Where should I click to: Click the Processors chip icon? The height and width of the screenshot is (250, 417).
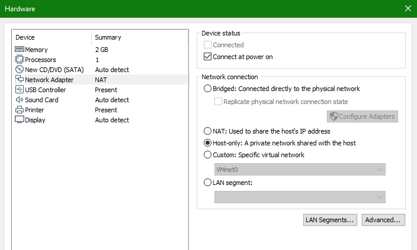point(20,60)
